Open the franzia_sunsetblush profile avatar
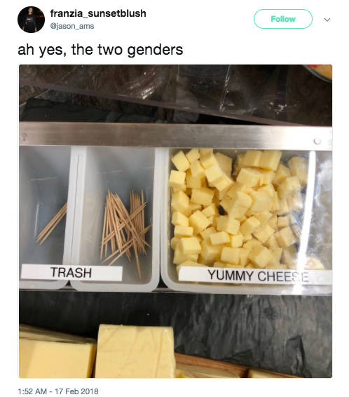Image resolution: width=349 pixels, height=397 pixels. [31, 20]
